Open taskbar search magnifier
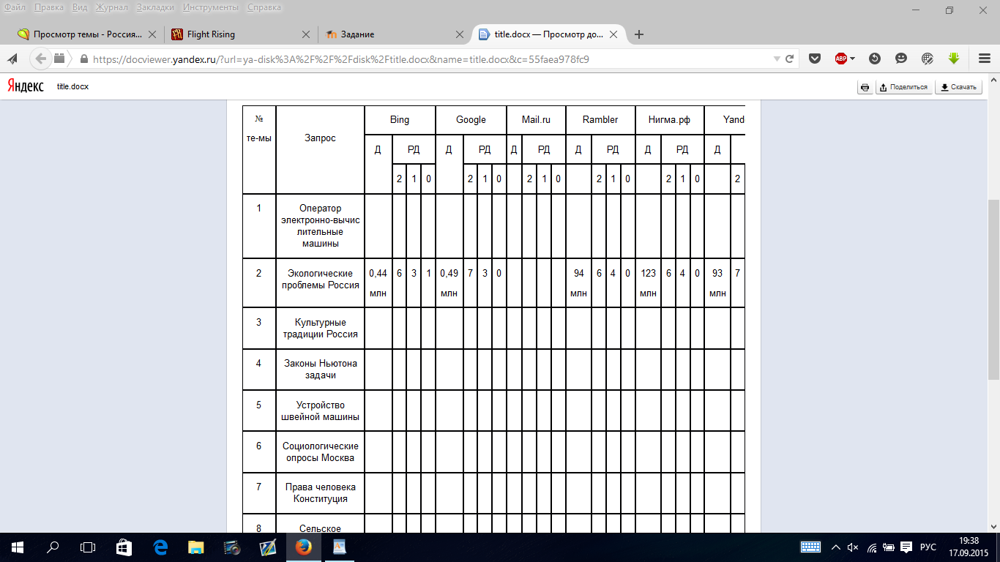This screenshot has width=1000, height=562. [x=53, y=547]
